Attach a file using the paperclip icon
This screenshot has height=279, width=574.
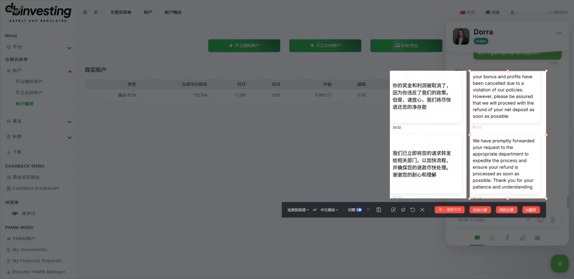coord(553,219)
